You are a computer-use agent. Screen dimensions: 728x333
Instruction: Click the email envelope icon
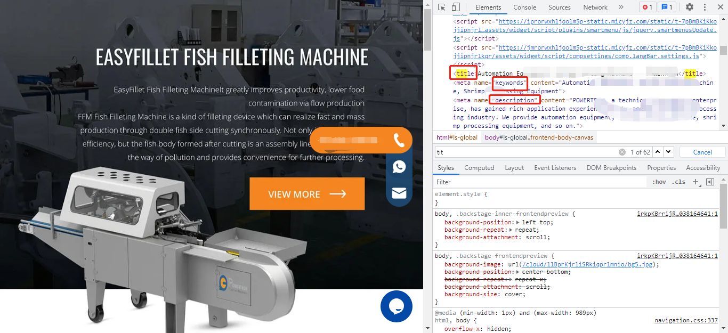click(399, 193)
